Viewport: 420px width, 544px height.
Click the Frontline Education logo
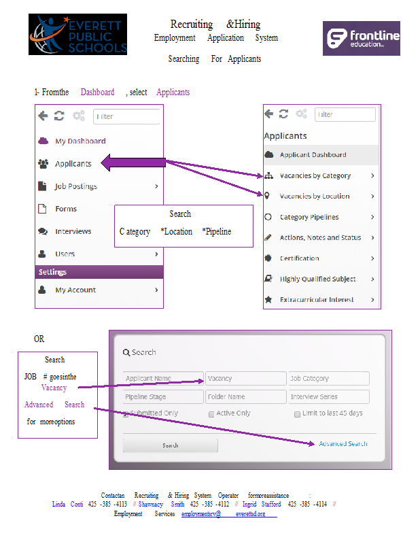(x=362, y=38)
